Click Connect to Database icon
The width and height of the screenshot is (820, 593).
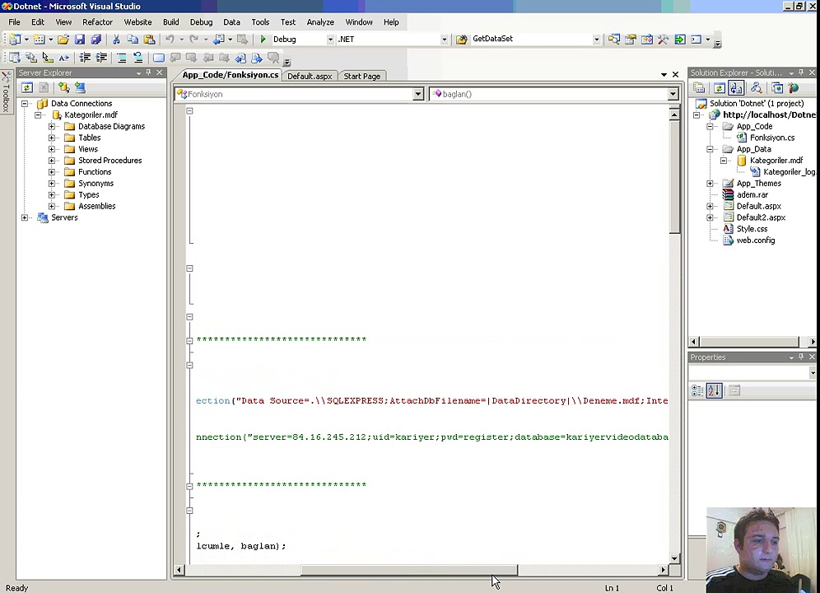[x=63, y=87]
